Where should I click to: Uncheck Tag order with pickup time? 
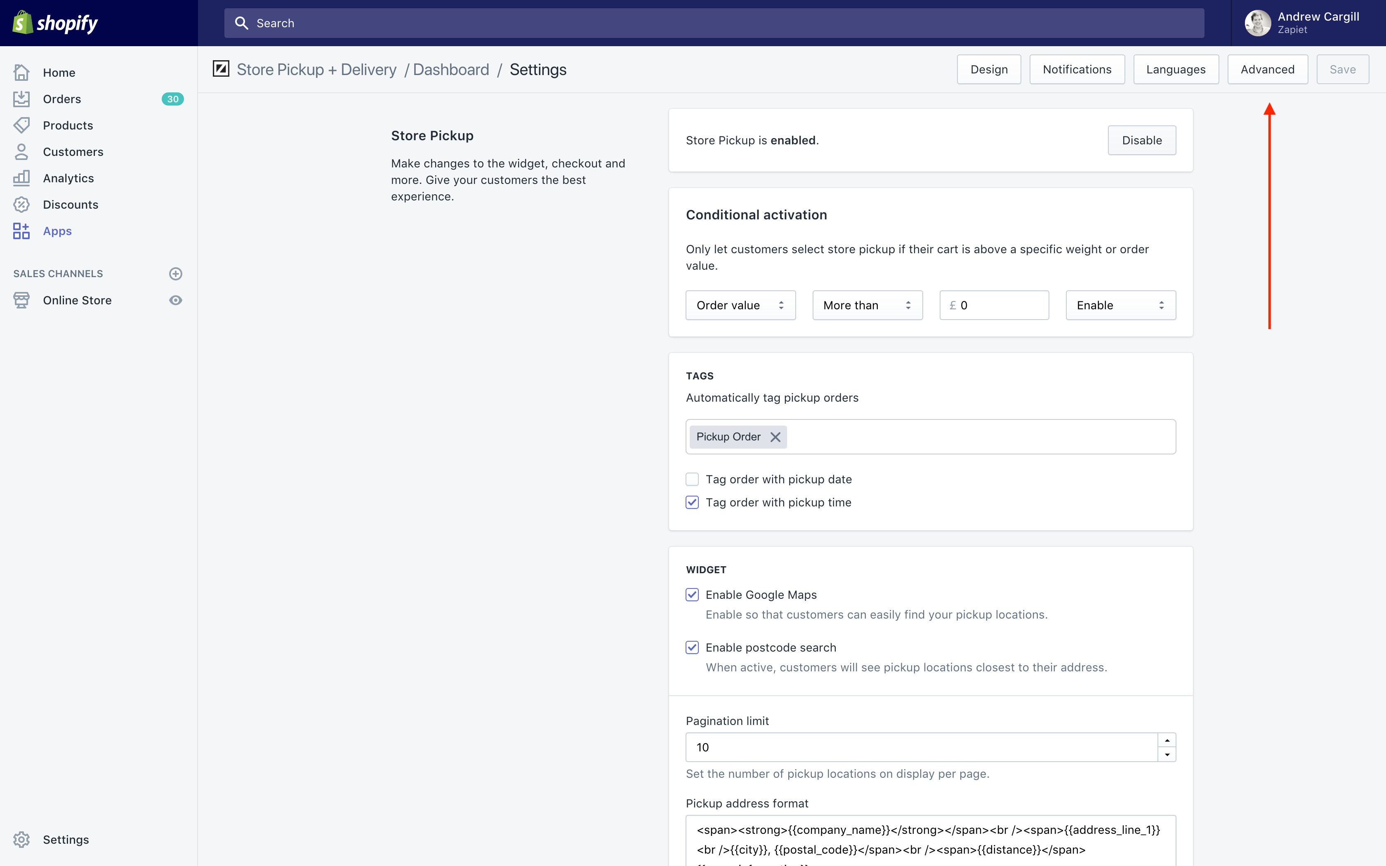692,502
